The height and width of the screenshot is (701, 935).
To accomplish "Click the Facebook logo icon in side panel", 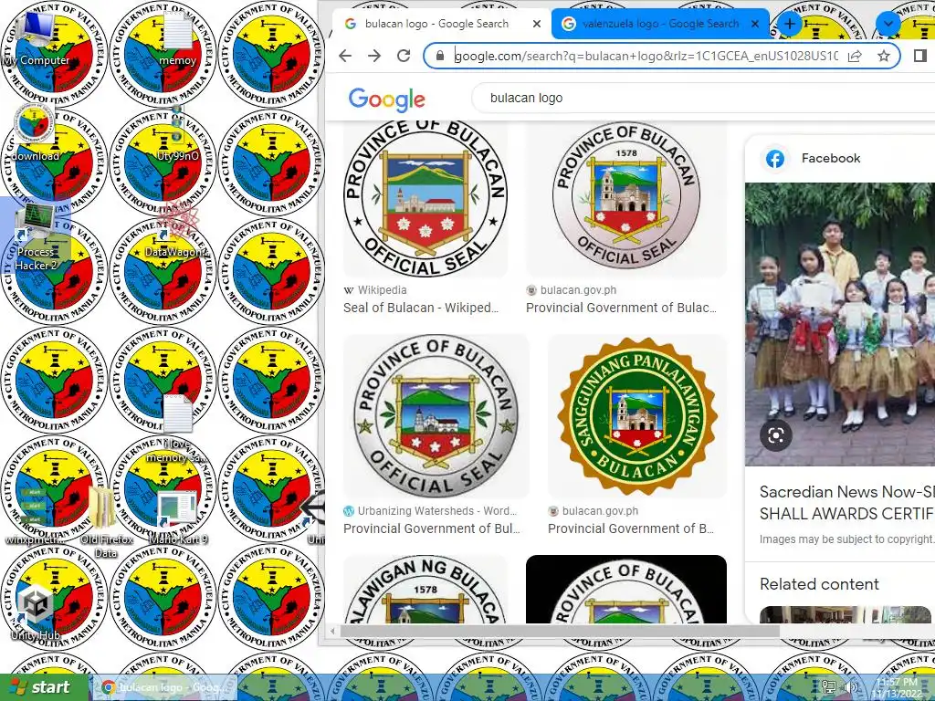I will pyautogui.click(x=775, y=159).
